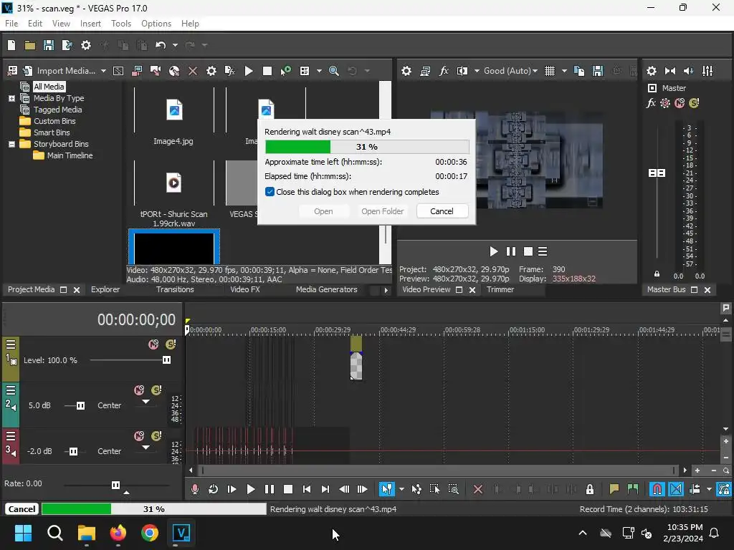Adjust track 1 Level slider handle
The width and height of the screenshot is (734, 550).
click(x=166, y=360)
